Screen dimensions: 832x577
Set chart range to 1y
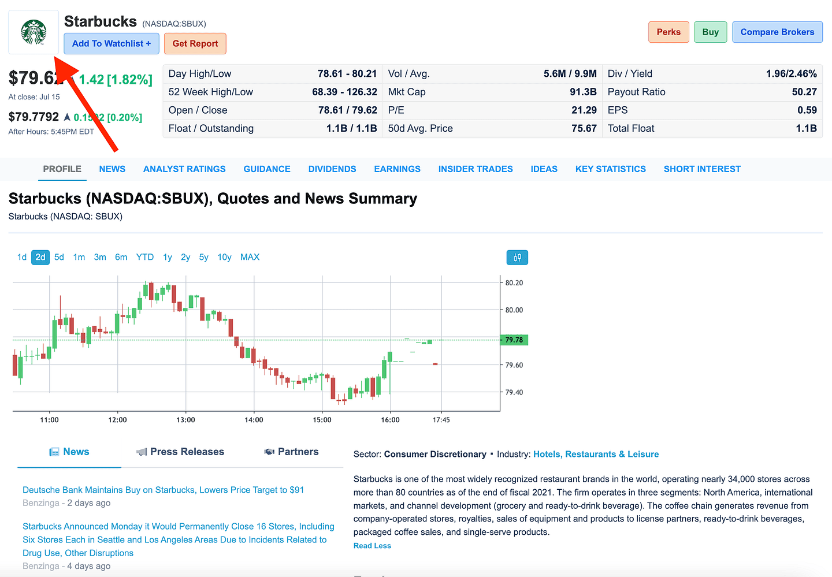[x=168, y=257]
